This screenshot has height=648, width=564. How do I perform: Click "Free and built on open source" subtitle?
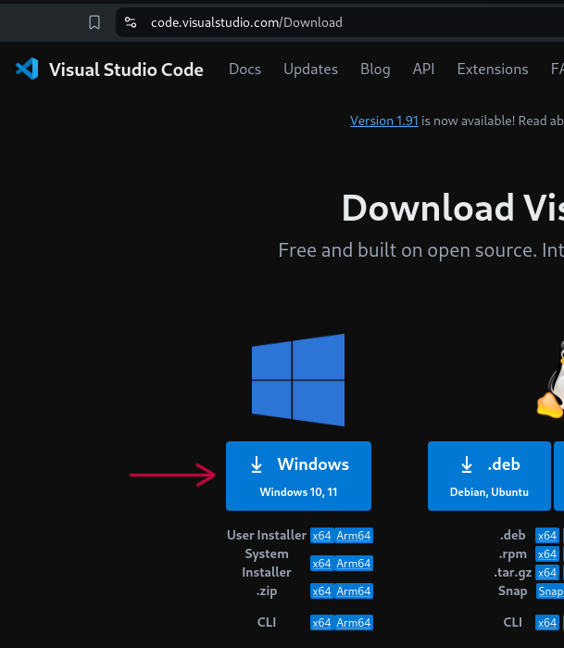point(406,250)
